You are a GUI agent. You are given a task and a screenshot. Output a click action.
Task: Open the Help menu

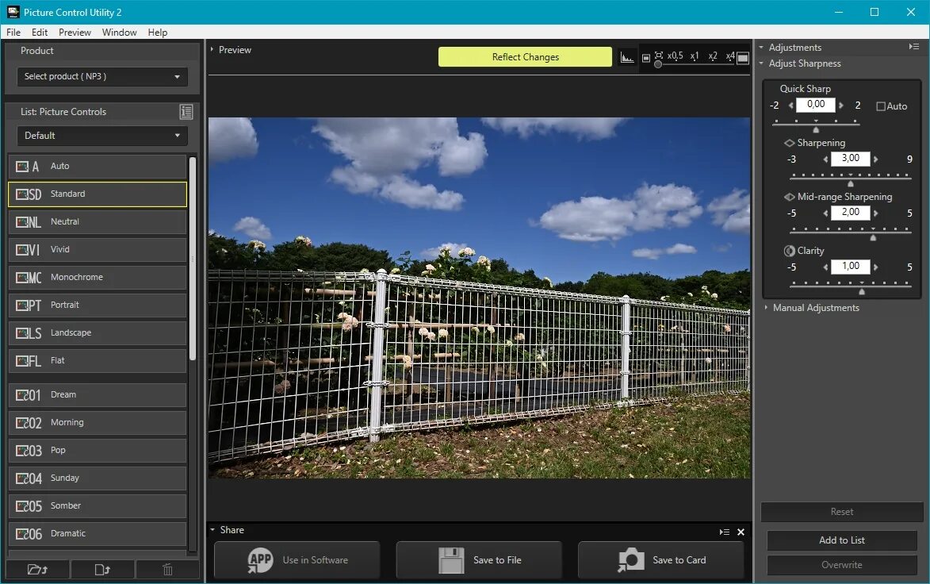(x=157, y=32)
